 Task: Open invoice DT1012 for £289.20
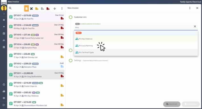click(36, 65)
